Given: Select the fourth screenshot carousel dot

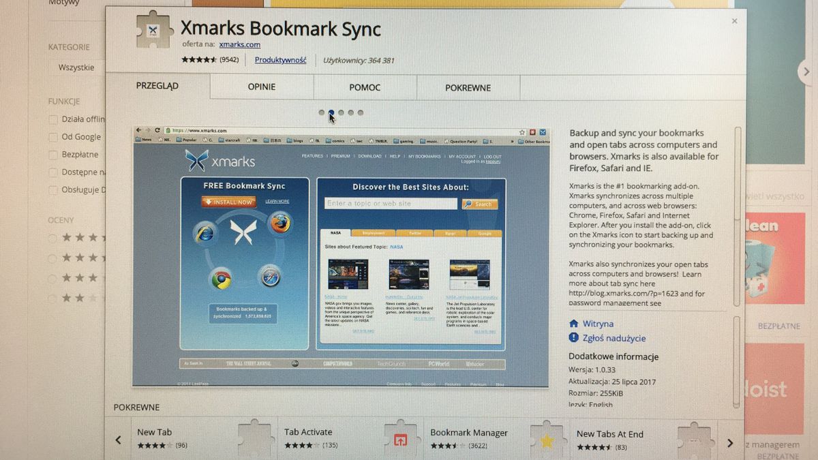Looking at the screenshot, I should coord(351,112).
